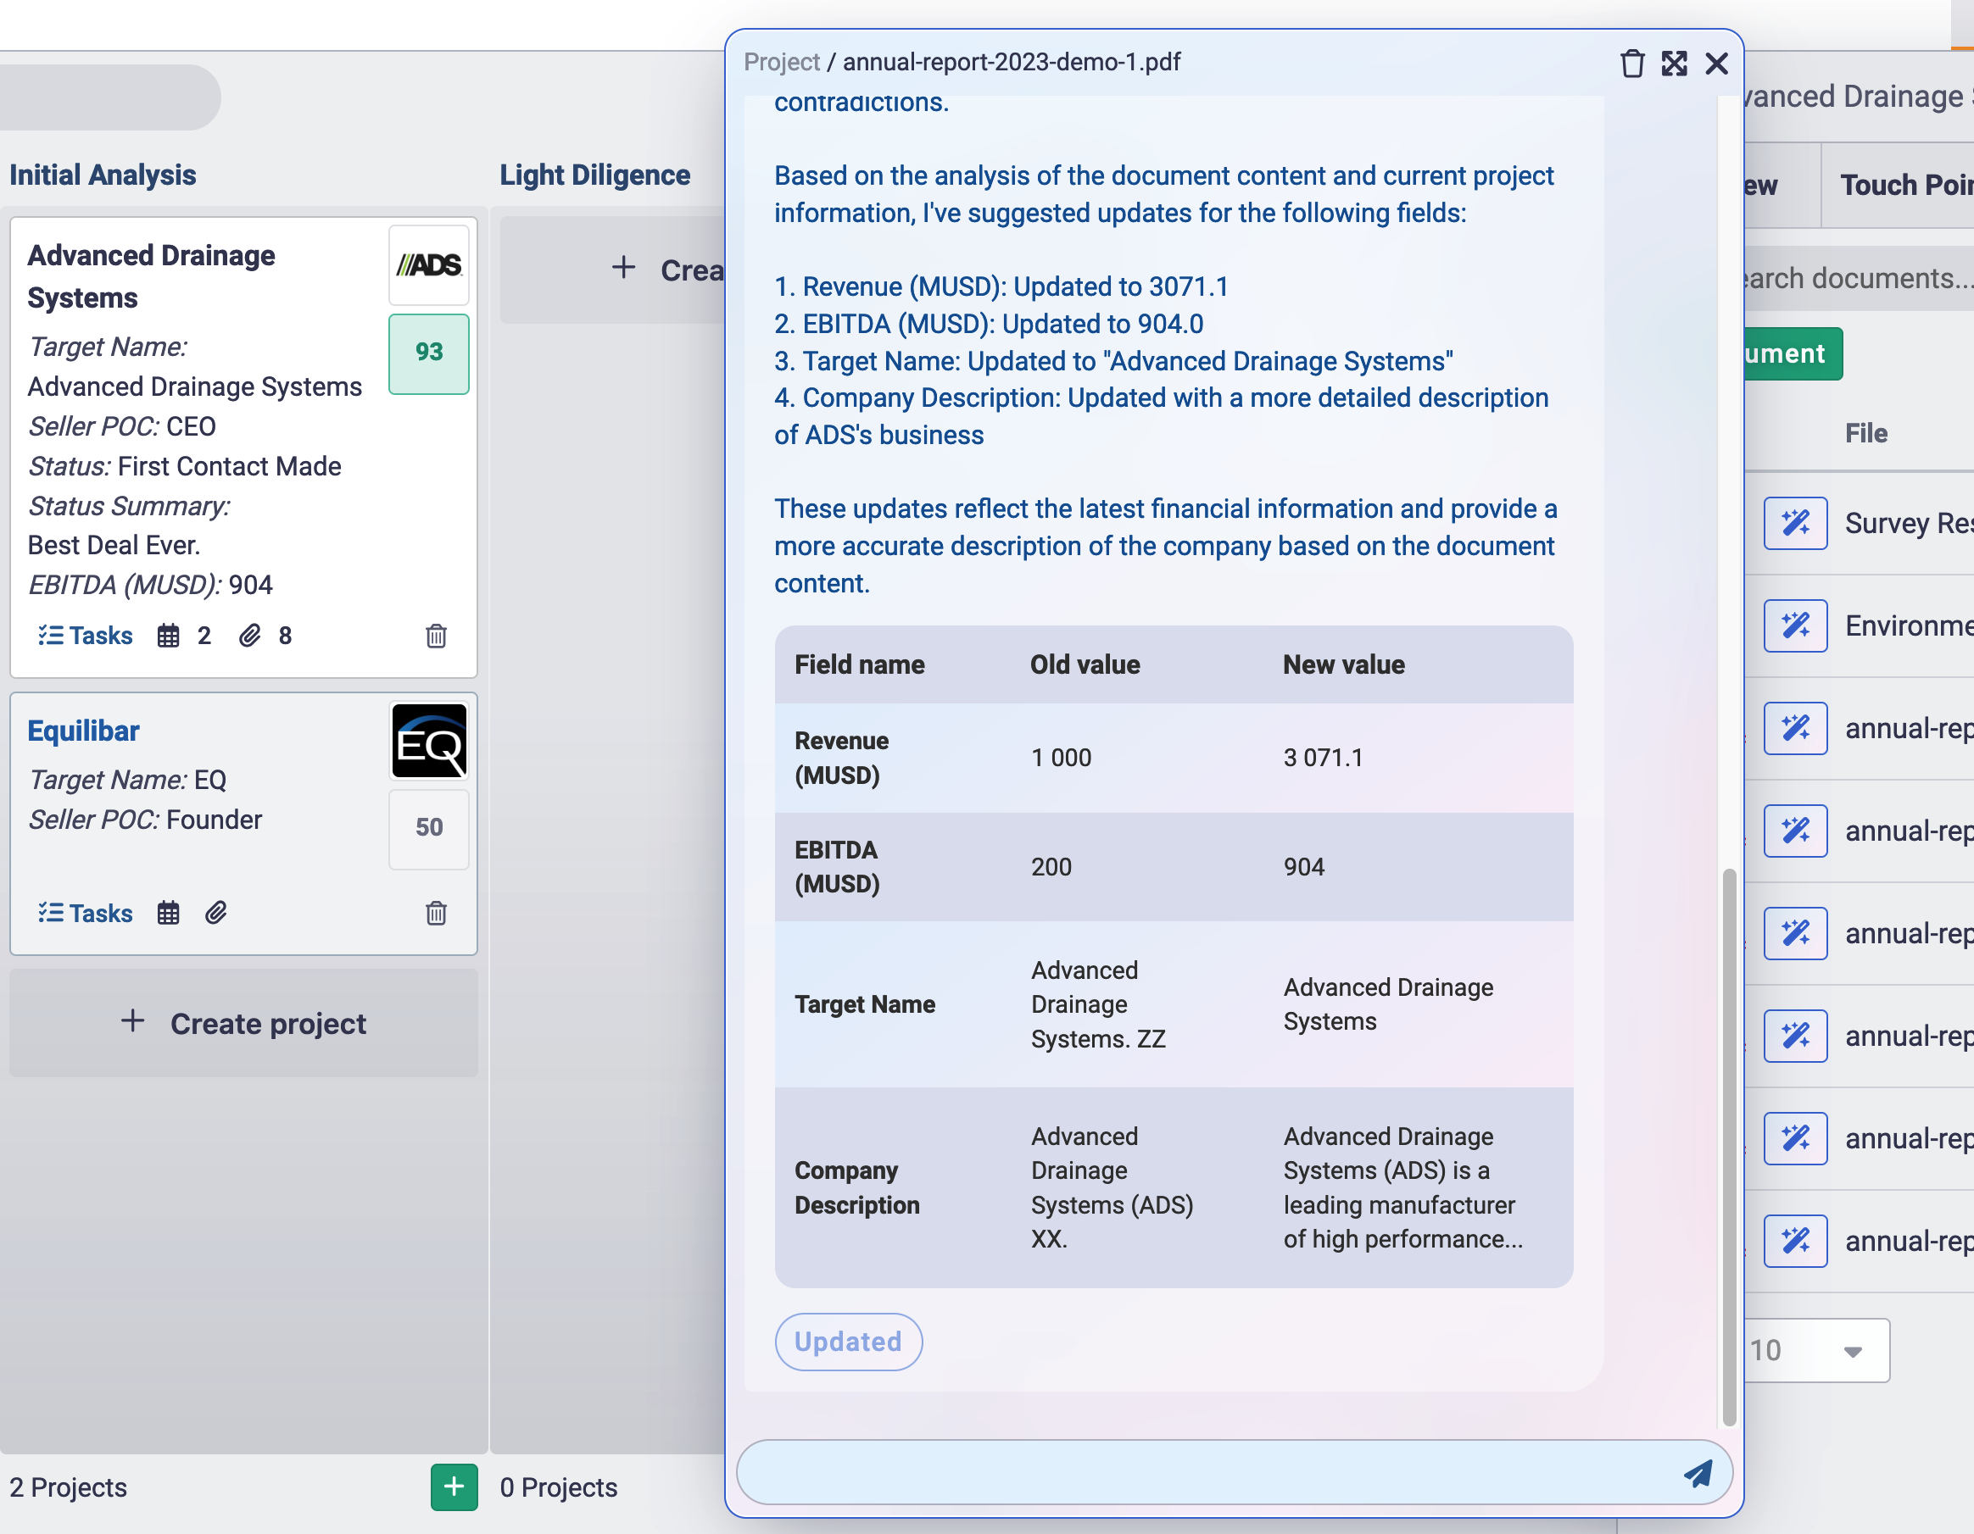
Task: Send message with paper plane icon
Action: [x=1697, y=1474]
